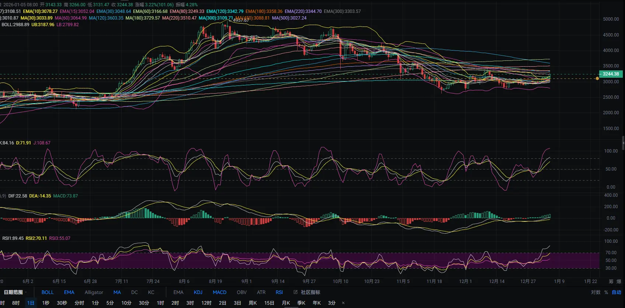Click the close X after 3分 timeframe
Screen dimensions: 625x308
pos(343,303)
